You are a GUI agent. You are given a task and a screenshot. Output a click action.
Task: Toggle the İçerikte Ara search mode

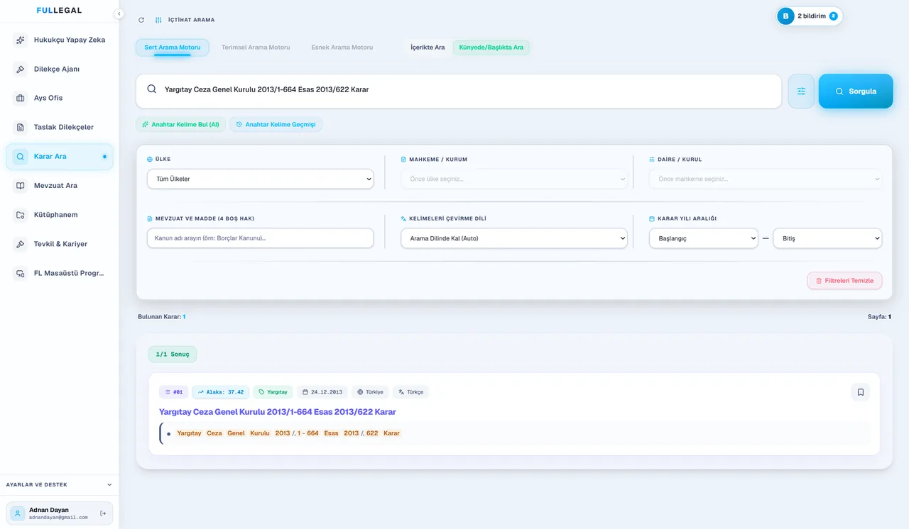pyautogui.click(x=428, y=48)
